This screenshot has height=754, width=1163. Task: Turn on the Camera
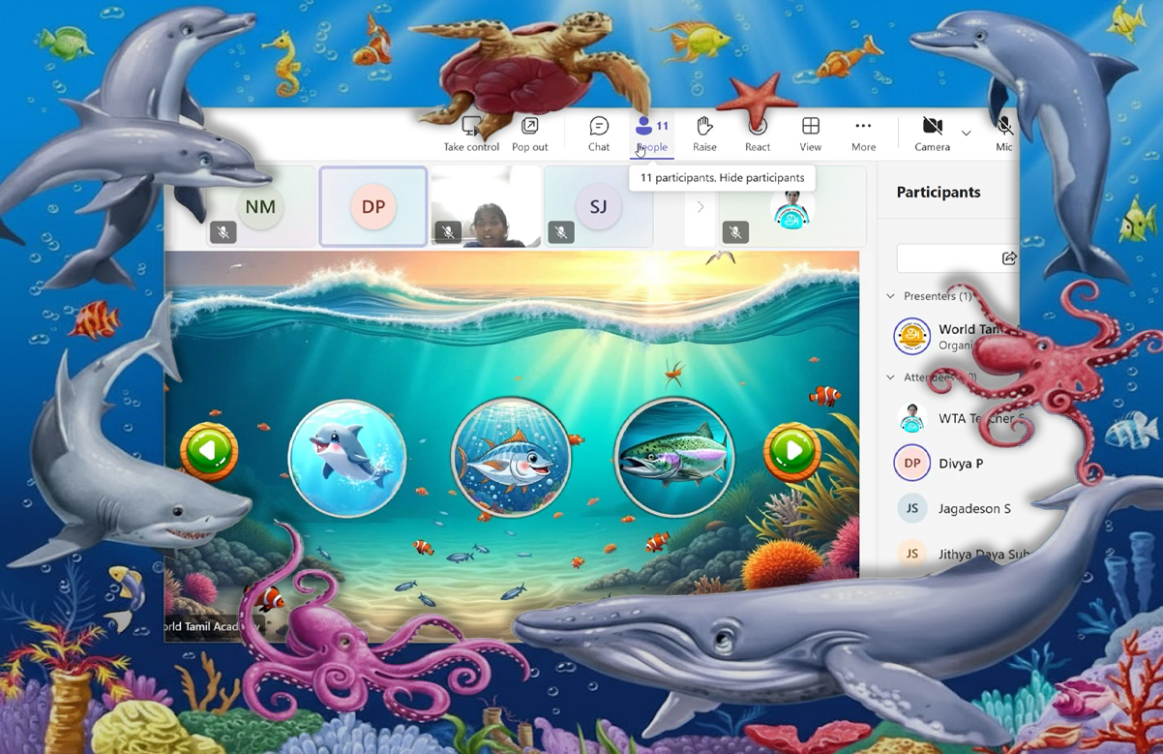point(932,134)
